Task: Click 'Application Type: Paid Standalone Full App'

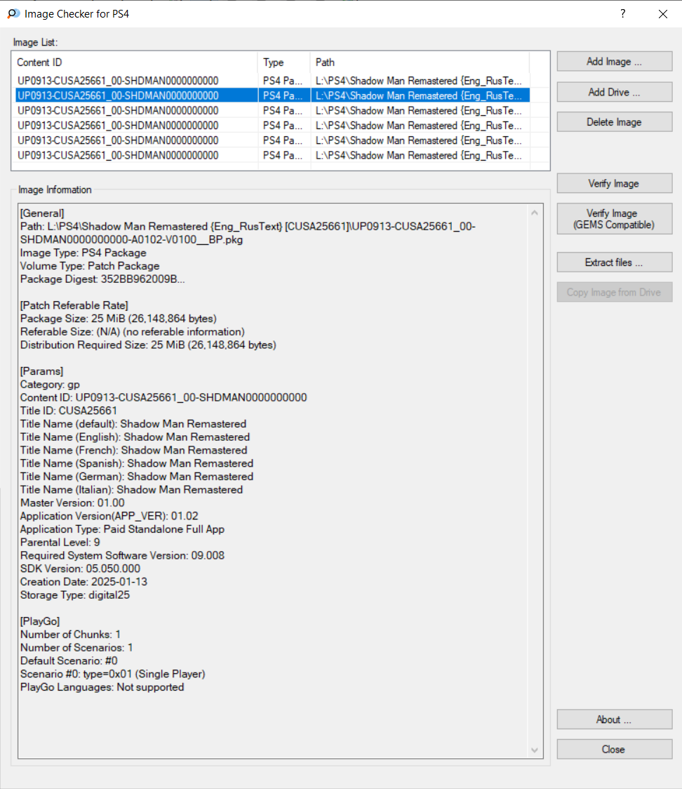Action: point(122,529)
